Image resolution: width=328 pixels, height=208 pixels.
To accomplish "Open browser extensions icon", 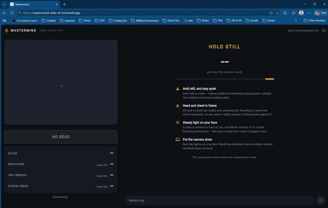I will click(x=285, y=13).
